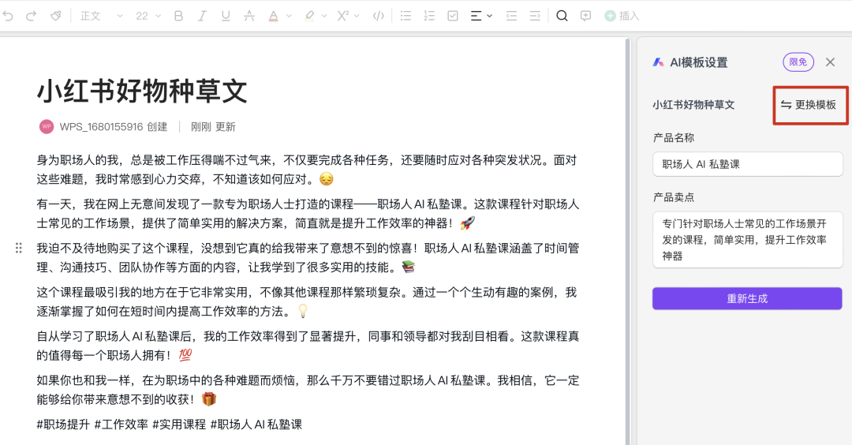This screenshot has height=445, width=852.
Task: Toggle underline formatting
Action: tap(226, 16)
